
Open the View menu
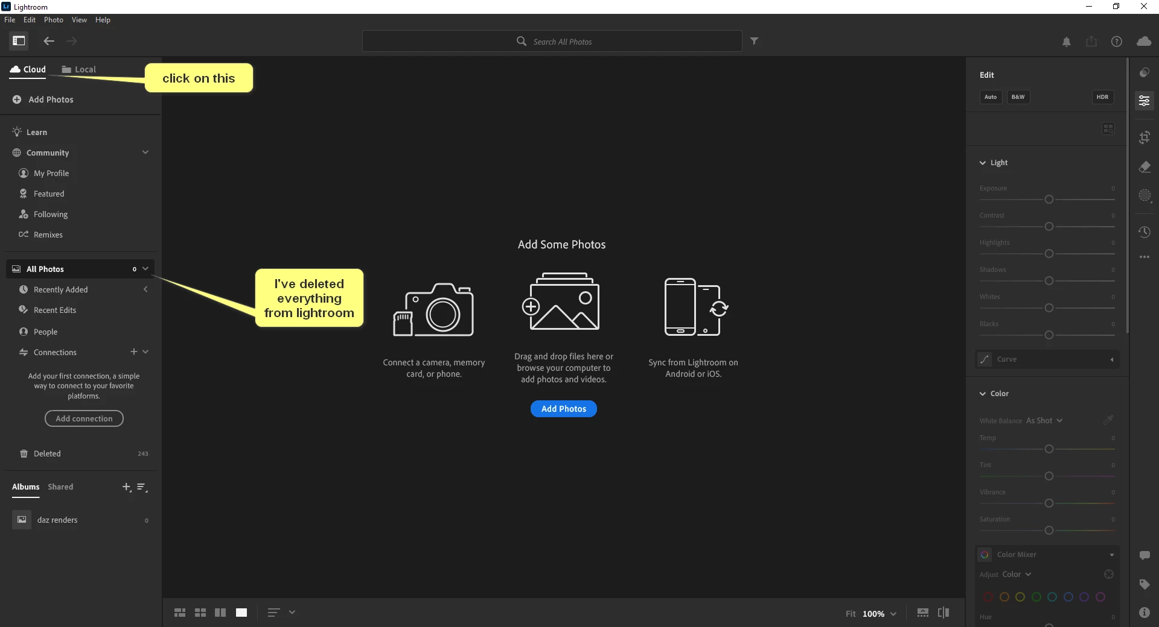[79, 20]
